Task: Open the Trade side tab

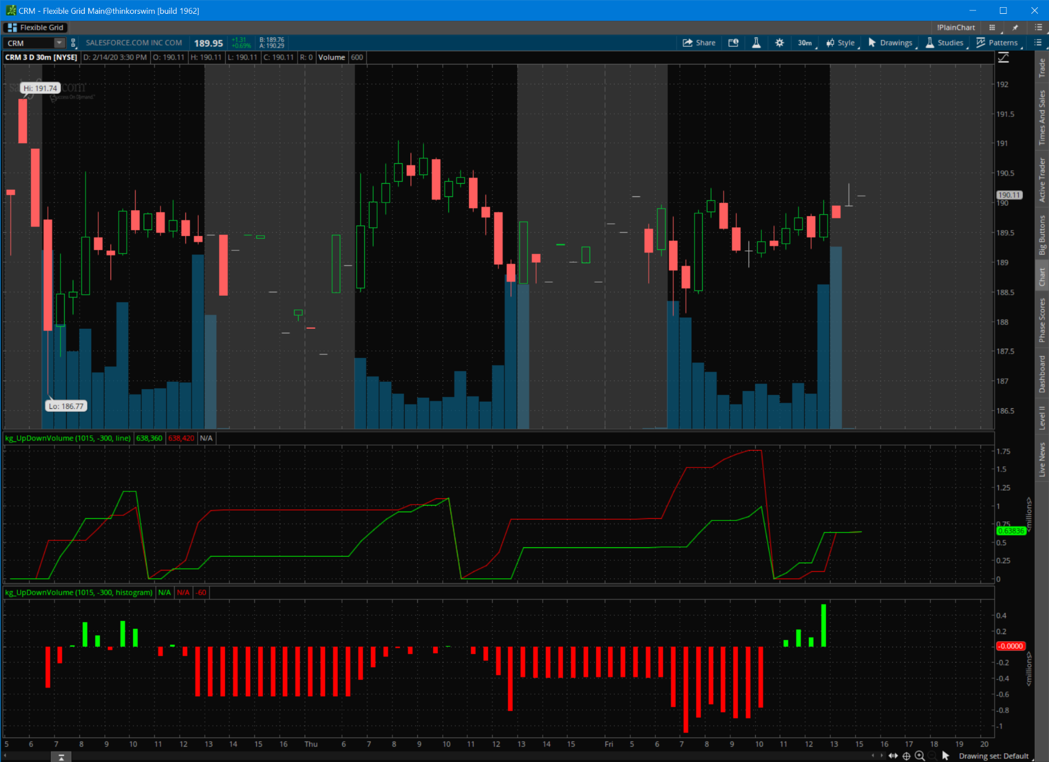Action: point(1042,67)
